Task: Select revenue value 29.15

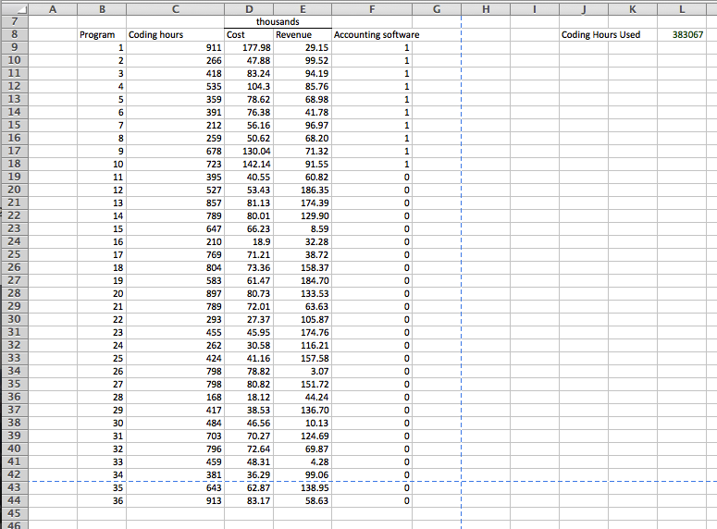Action: pyautogui.click(x=303, y=47)
